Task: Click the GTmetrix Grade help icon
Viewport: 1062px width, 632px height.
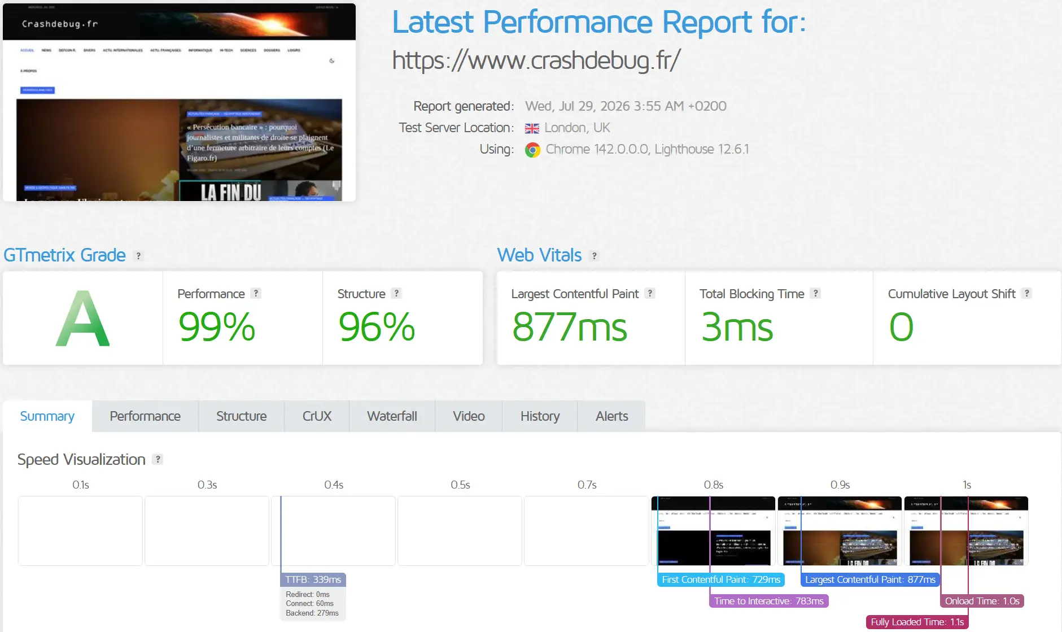Action: point(138,256)
